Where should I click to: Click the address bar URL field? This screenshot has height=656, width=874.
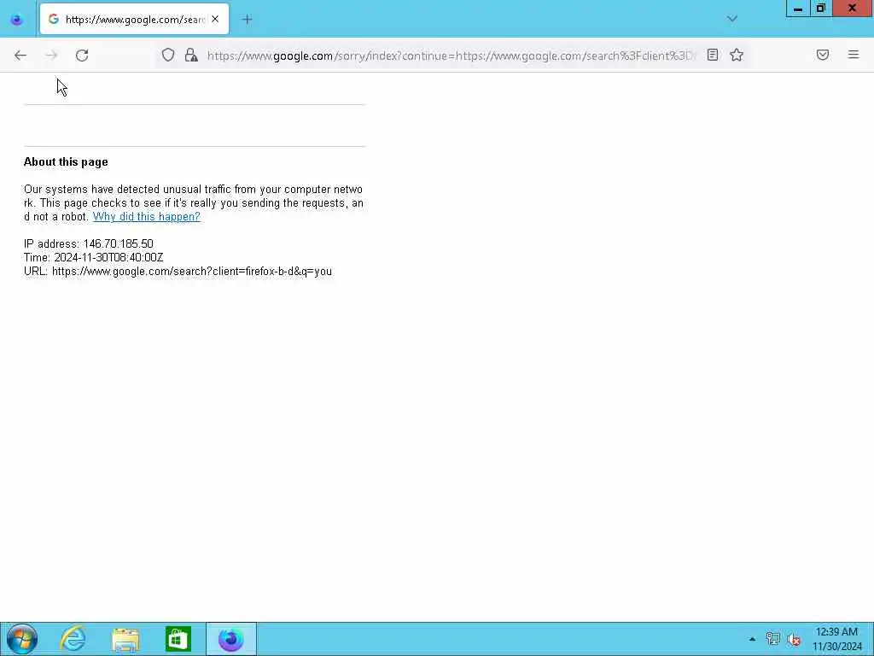[x=452, y=56]
